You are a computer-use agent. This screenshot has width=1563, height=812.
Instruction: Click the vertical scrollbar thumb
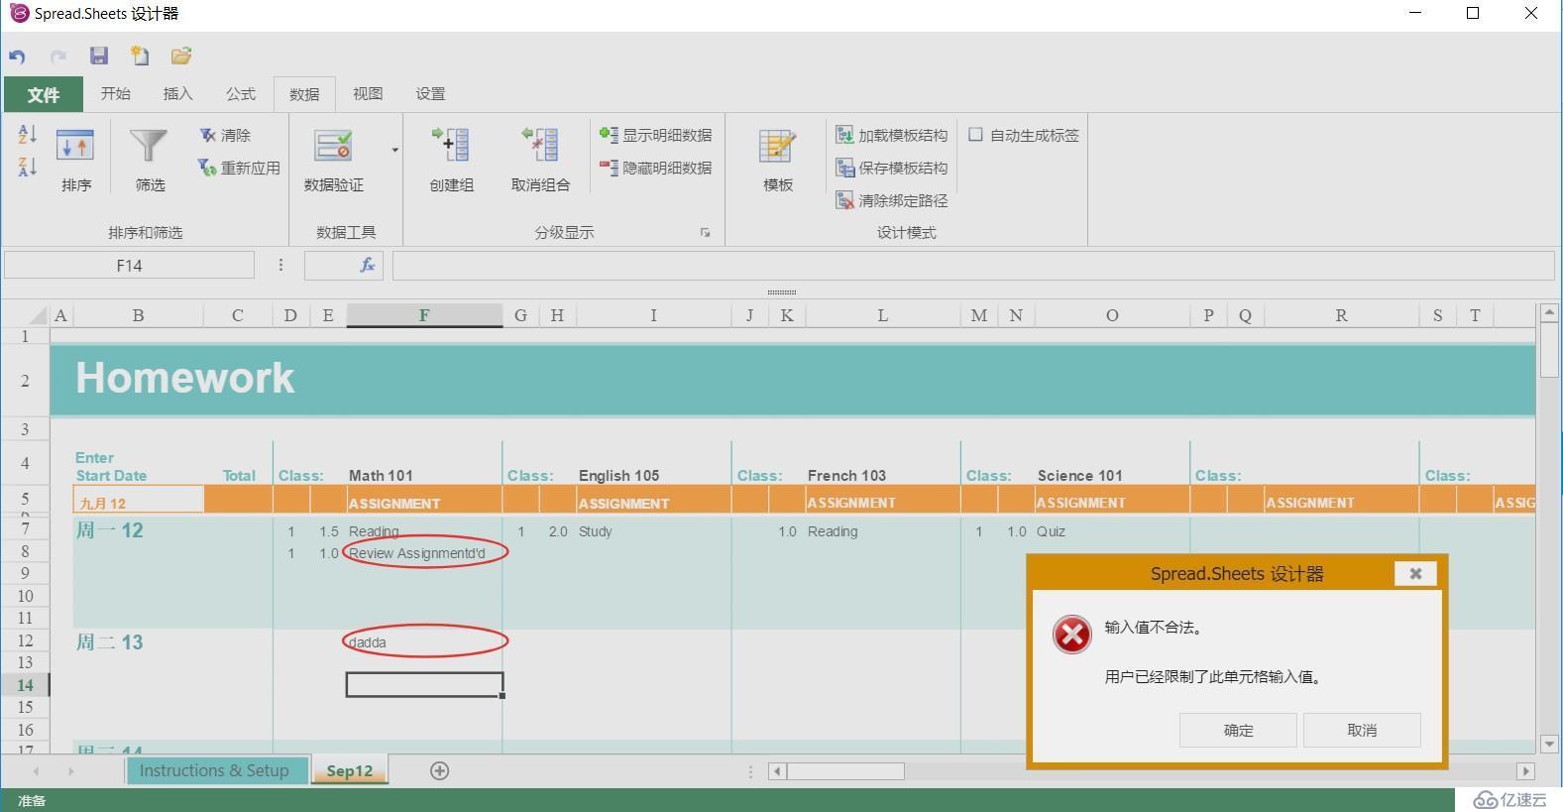pos(1549,350)
